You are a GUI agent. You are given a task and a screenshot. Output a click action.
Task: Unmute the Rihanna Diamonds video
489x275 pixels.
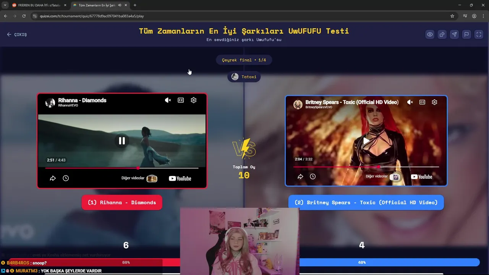[168, 100]
